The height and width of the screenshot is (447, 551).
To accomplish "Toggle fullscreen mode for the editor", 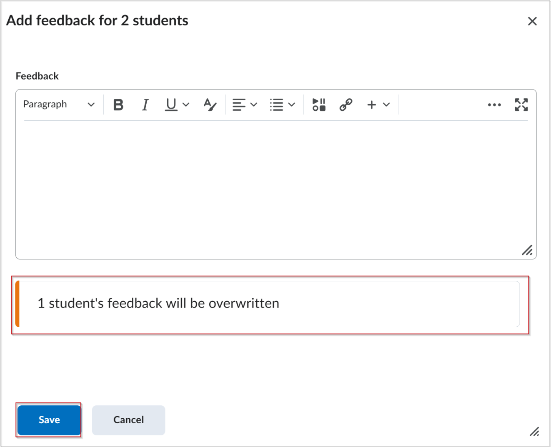I will [521, 104].
